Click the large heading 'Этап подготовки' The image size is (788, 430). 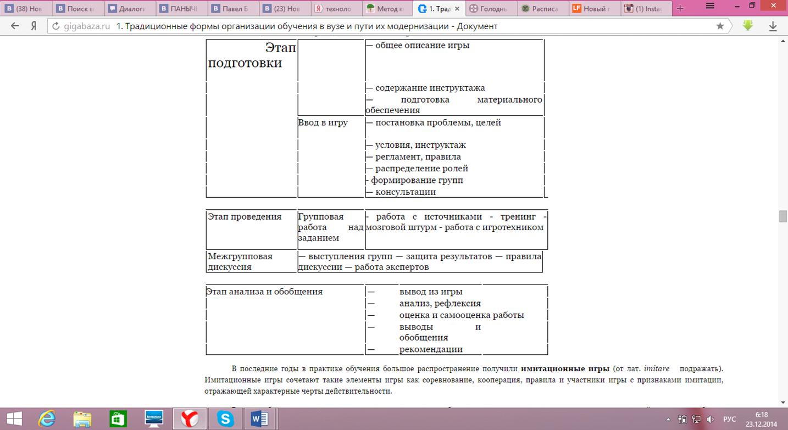tap(252, 55)
